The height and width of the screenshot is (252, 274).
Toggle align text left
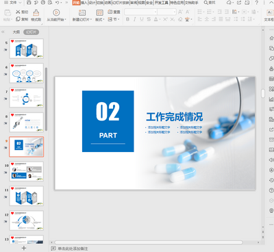point(199,19)
